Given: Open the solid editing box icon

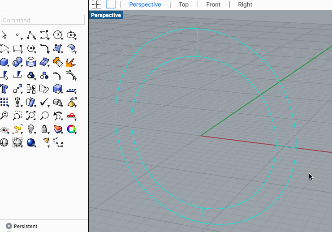Looking at the screenshot, I should click(x=58, y=89).
